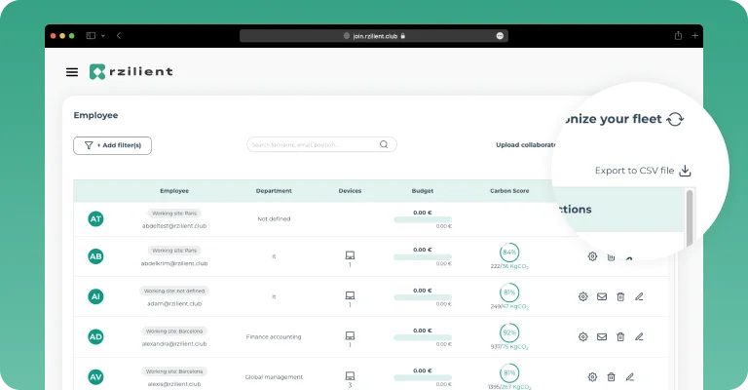The height and width of the screenshot is (390, 748).
Task: Select the AV employee avatar
Action: pos(95,376)
